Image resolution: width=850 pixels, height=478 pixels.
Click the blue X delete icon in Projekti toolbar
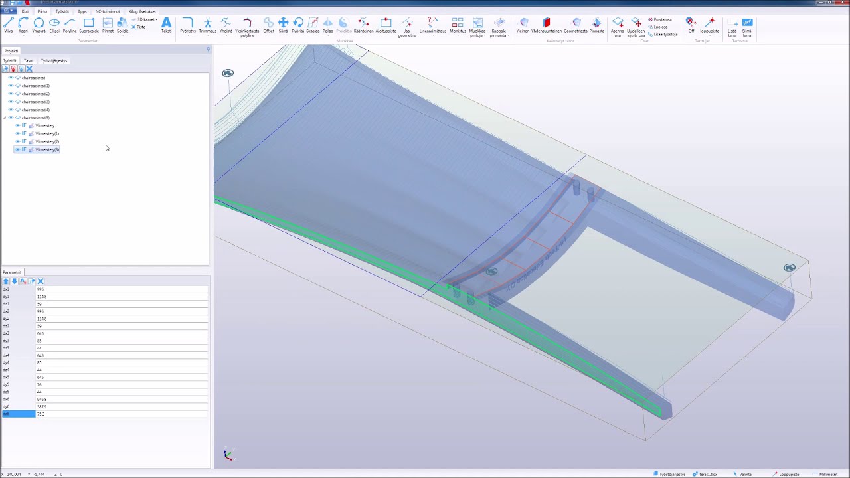tap(29, 69)
